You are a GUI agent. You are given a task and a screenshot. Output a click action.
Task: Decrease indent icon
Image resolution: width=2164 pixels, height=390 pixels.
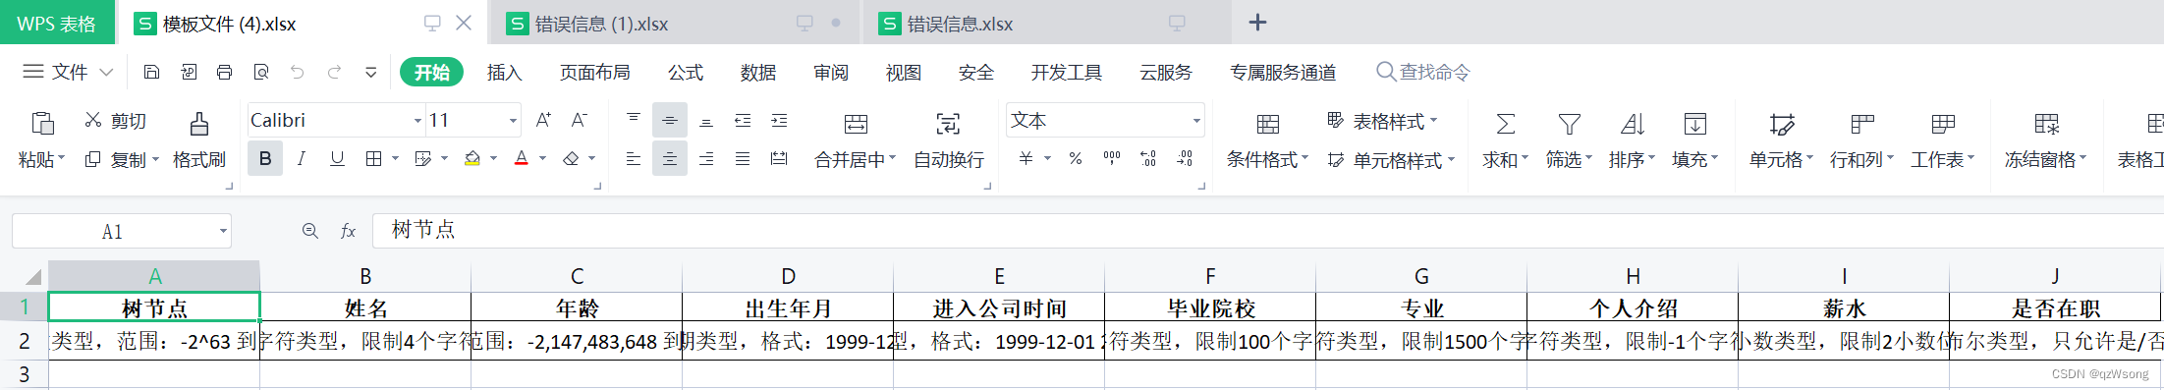[743, 120]
